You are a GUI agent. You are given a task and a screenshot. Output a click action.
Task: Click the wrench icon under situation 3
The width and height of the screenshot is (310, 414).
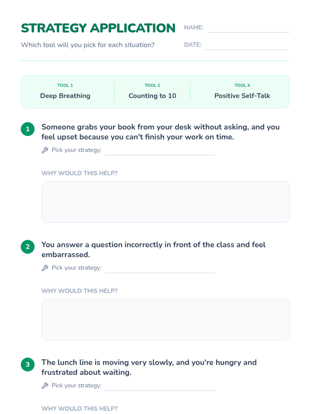pos(45,386)
